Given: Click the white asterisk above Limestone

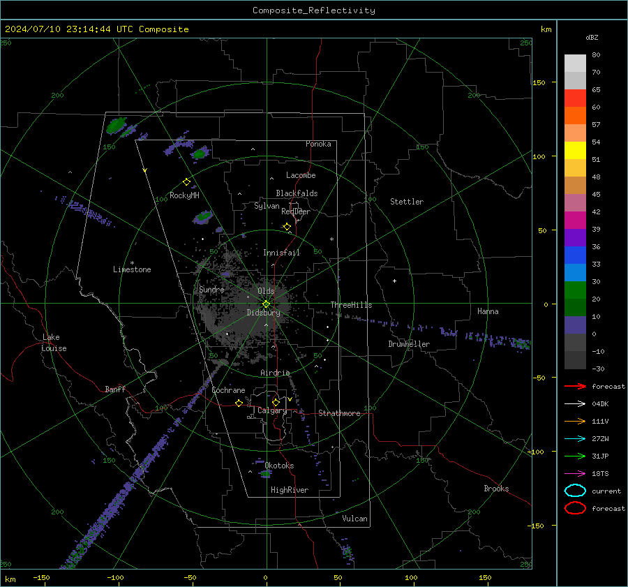Looking at the screenshot, I should tap(132, 263).
